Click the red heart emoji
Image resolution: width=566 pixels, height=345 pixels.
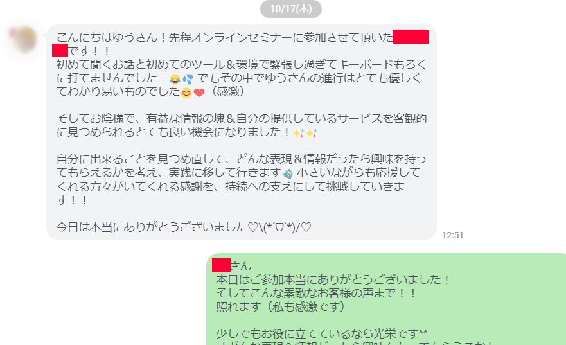pyautogui.click(x=199, y=93)
